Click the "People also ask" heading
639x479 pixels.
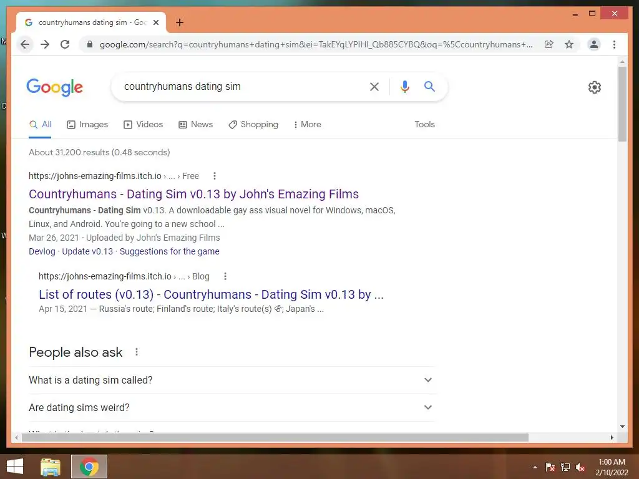tap(76, 352)
